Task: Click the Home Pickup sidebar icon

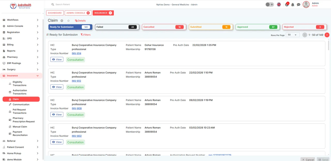Action: (x=4, y=153)
